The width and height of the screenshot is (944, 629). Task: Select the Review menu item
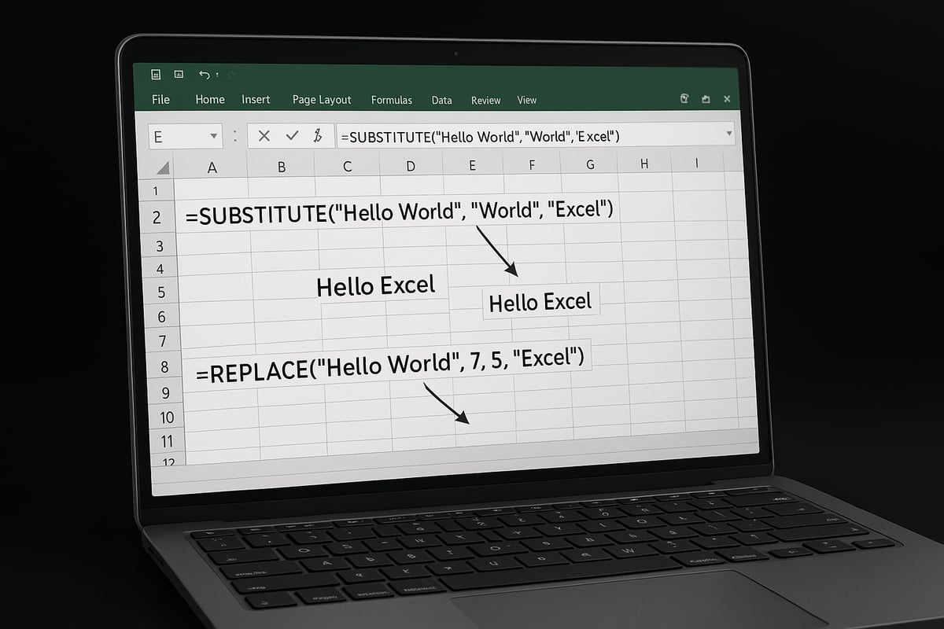(485, 101)
